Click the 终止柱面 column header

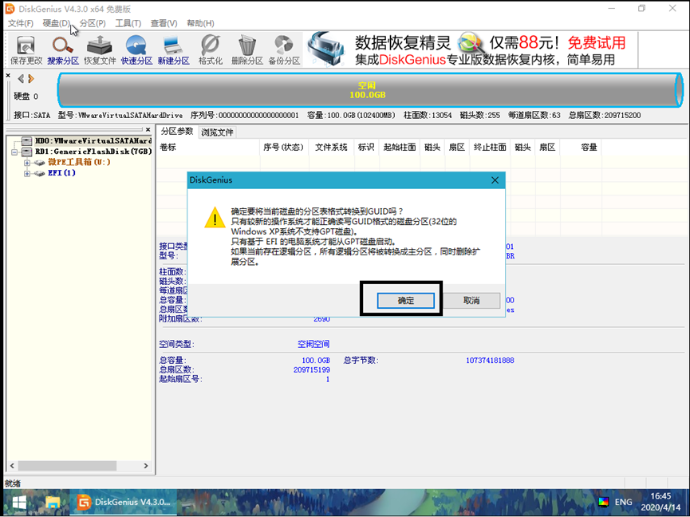click(x=490, y=147)
